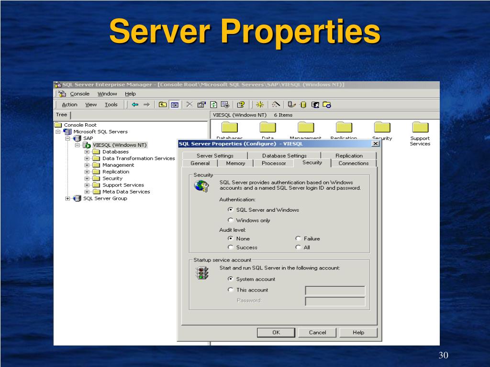Open the Security folder icon in right pane

click(x=382, y=127)
